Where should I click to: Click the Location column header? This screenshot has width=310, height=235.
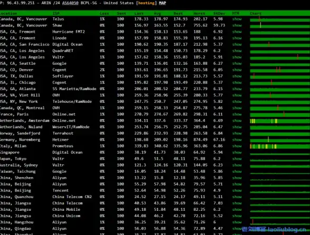click(x=8, y=13)
